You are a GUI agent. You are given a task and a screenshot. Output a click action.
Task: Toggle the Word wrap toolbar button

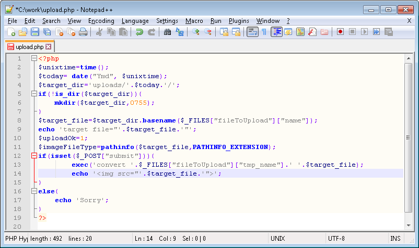252,32
